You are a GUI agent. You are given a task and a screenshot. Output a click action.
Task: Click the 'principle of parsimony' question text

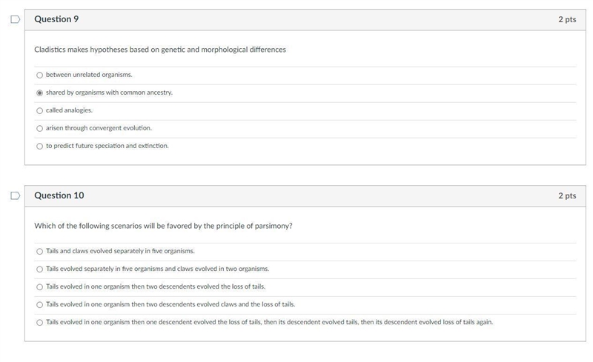[163, 226]
